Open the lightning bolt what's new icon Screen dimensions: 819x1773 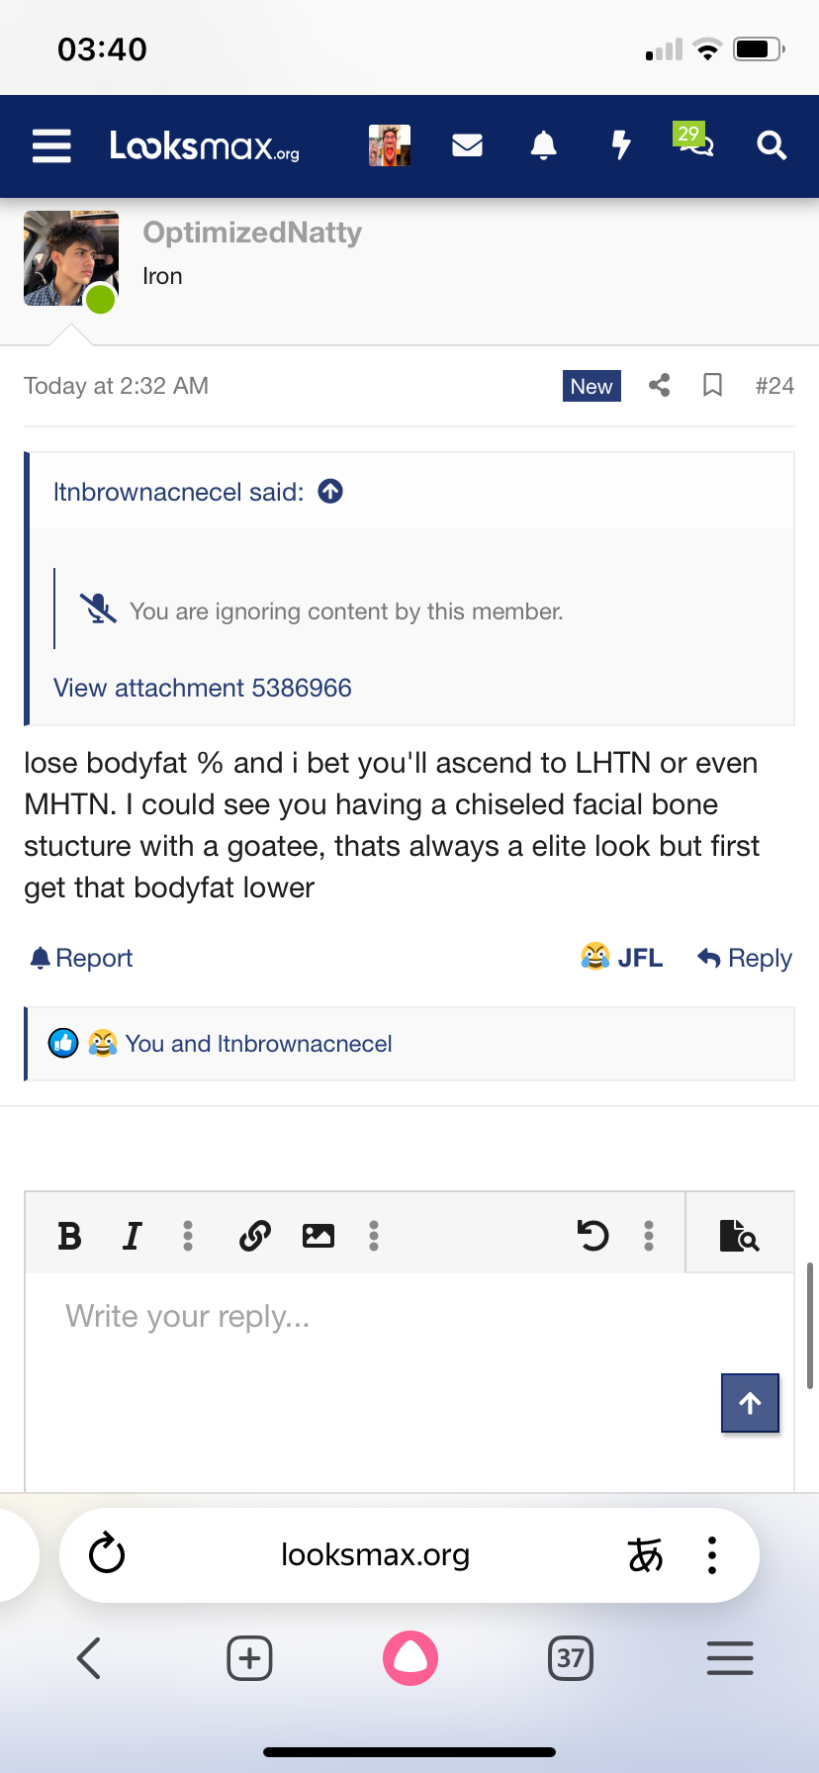[620, 145]
